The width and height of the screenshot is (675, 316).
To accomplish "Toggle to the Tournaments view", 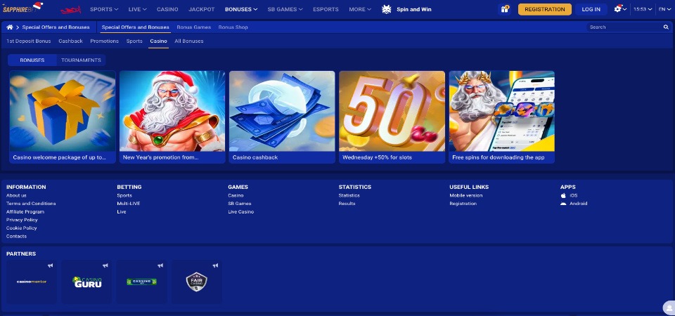I will click(81, 60).
